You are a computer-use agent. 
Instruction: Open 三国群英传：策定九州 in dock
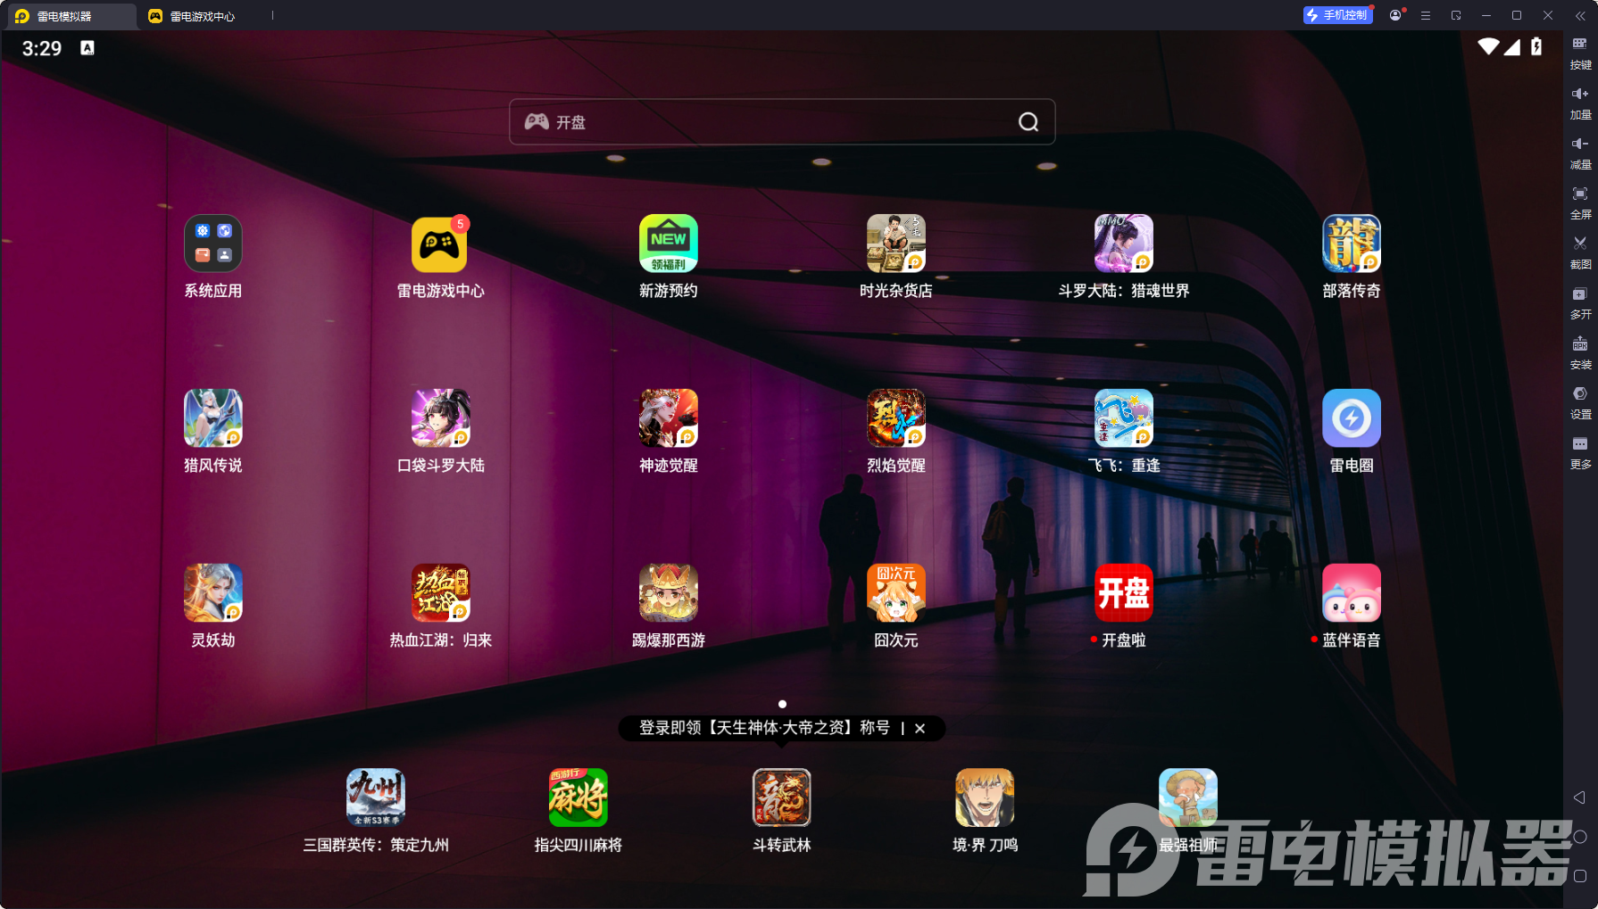click(375, 797)
